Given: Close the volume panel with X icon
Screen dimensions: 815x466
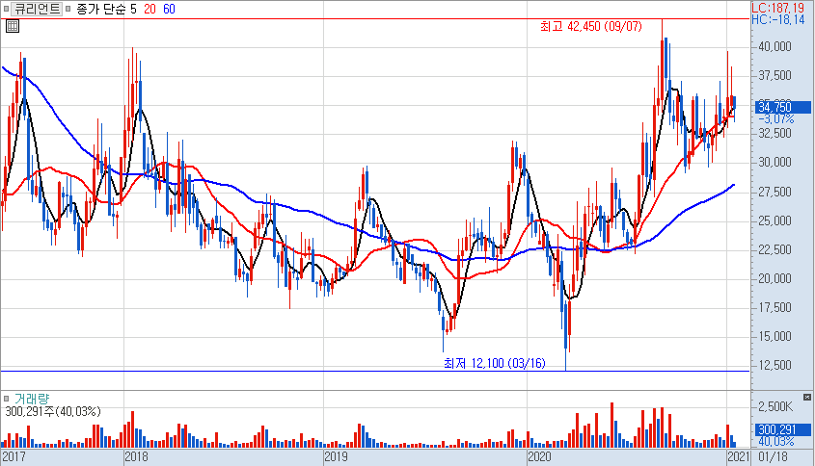Looking at the screenshot, I should tap(806, 397).
